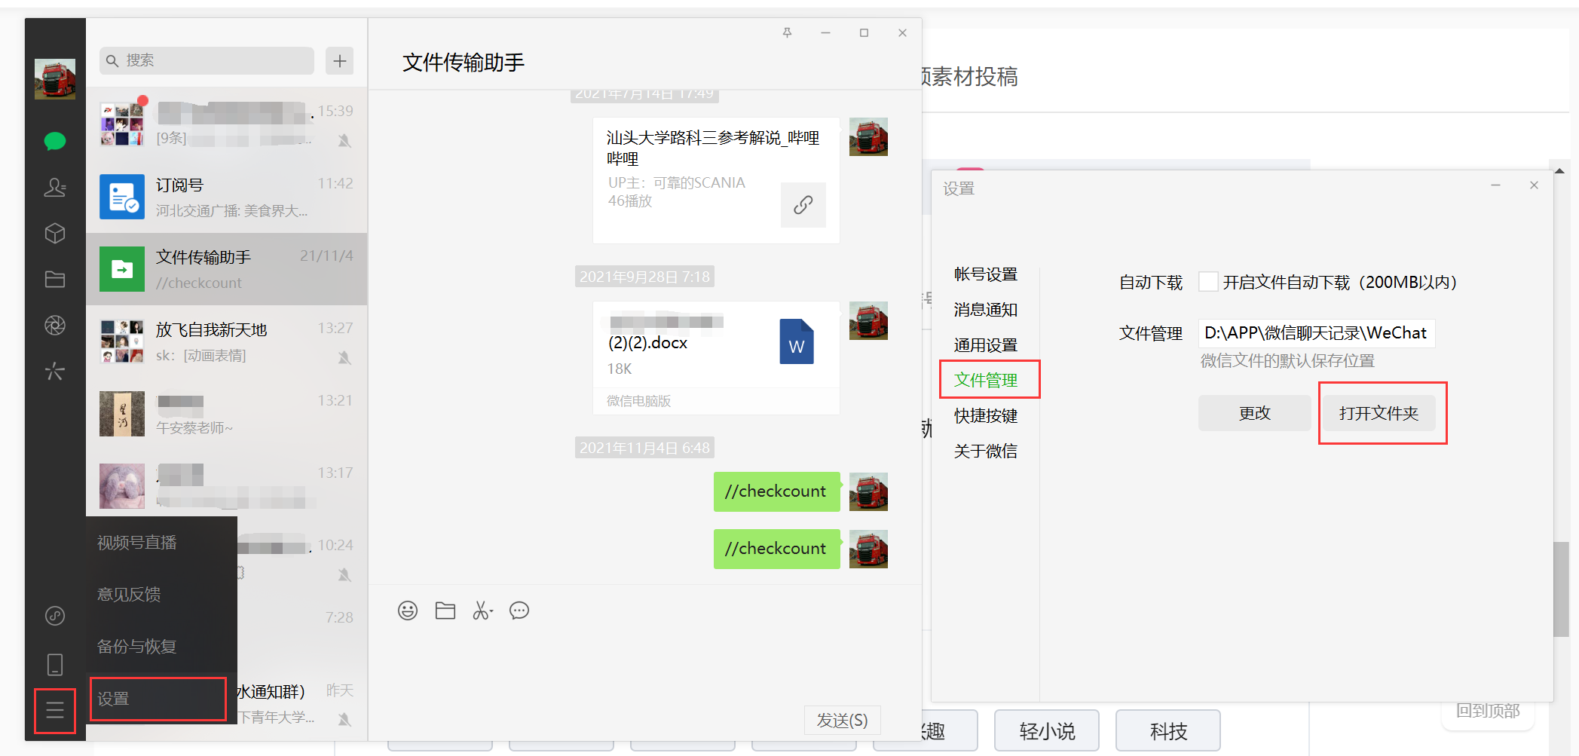Open the chat history bubble icon
Image resolution: width=1579 pixels, height=756 pixels.
coord(519,611)
